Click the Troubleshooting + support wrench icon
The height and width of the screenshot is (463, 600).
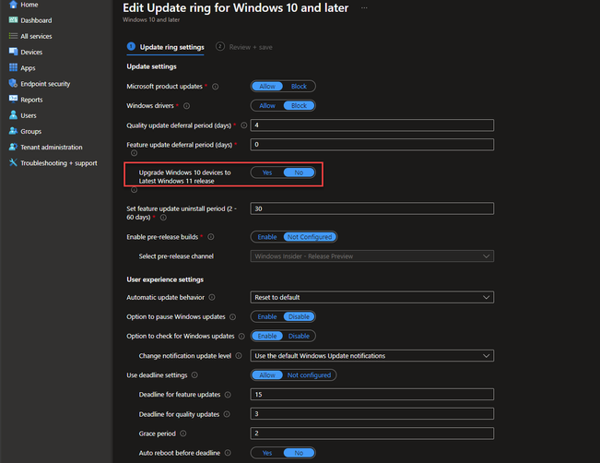(x=14, y=162)
